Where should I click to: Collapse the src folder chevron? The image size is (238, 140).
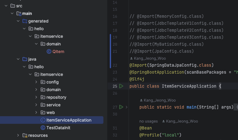[6, 6]
